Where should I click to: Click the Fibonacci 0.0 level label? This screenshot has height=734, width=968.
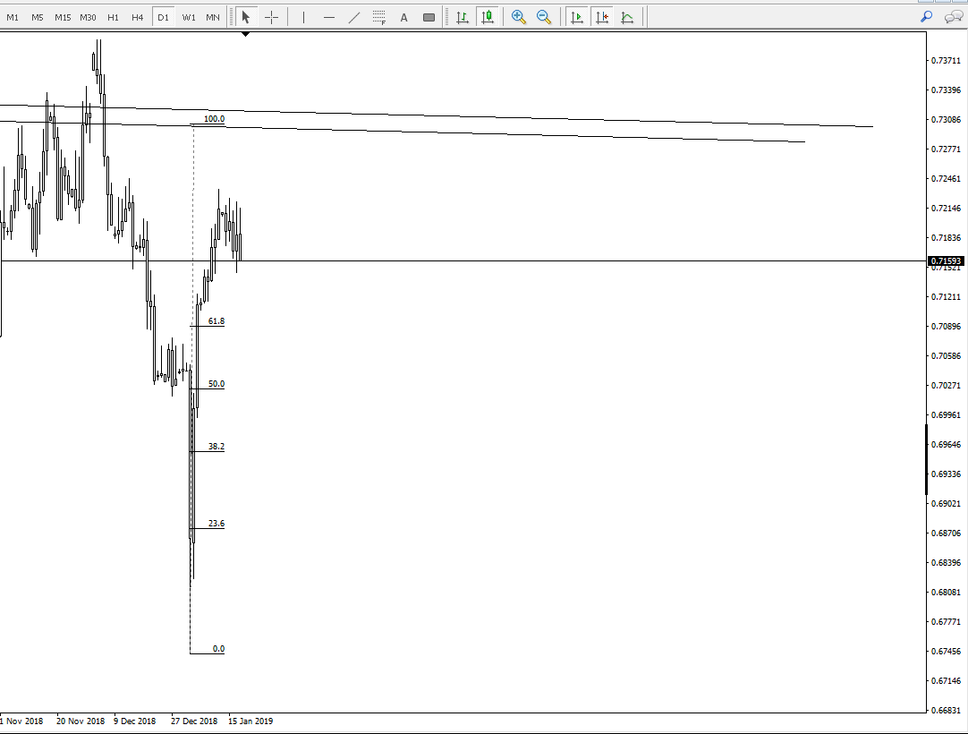218,649
